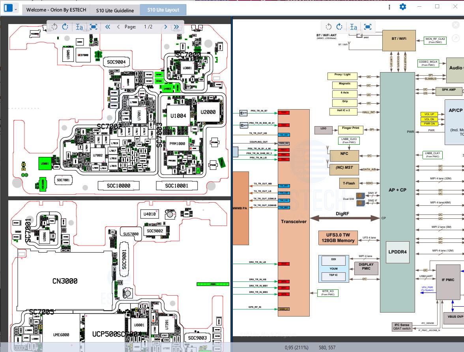Open the blue settings gear
464x352 pixels.
(402, 7)
